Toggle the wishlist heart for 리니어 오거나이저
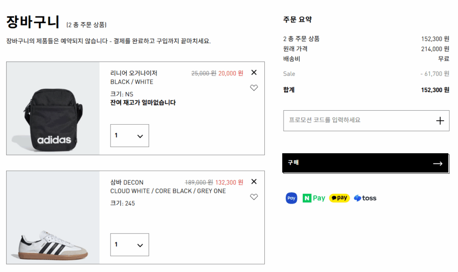 pos(254,88)
